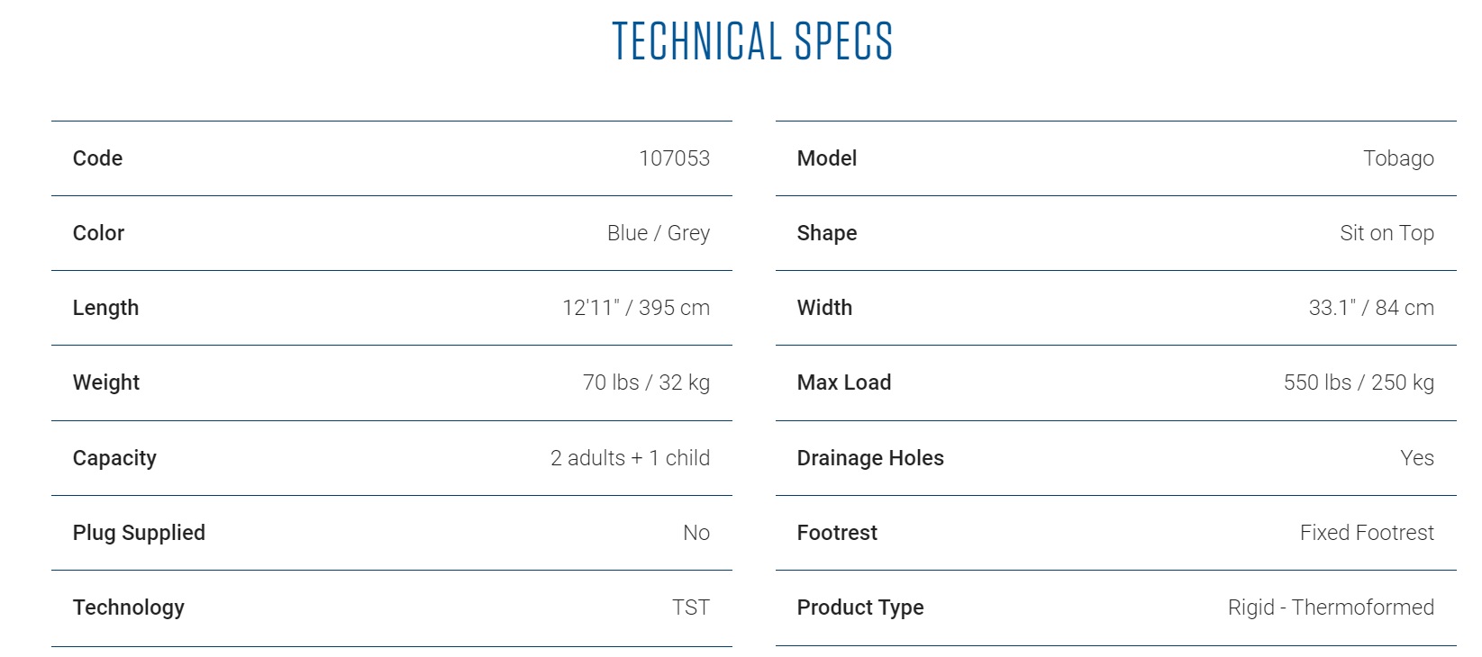This screenshot has height=657, width=1482.
Task: Click the Plug Supplied label
Action: [139, 533]
